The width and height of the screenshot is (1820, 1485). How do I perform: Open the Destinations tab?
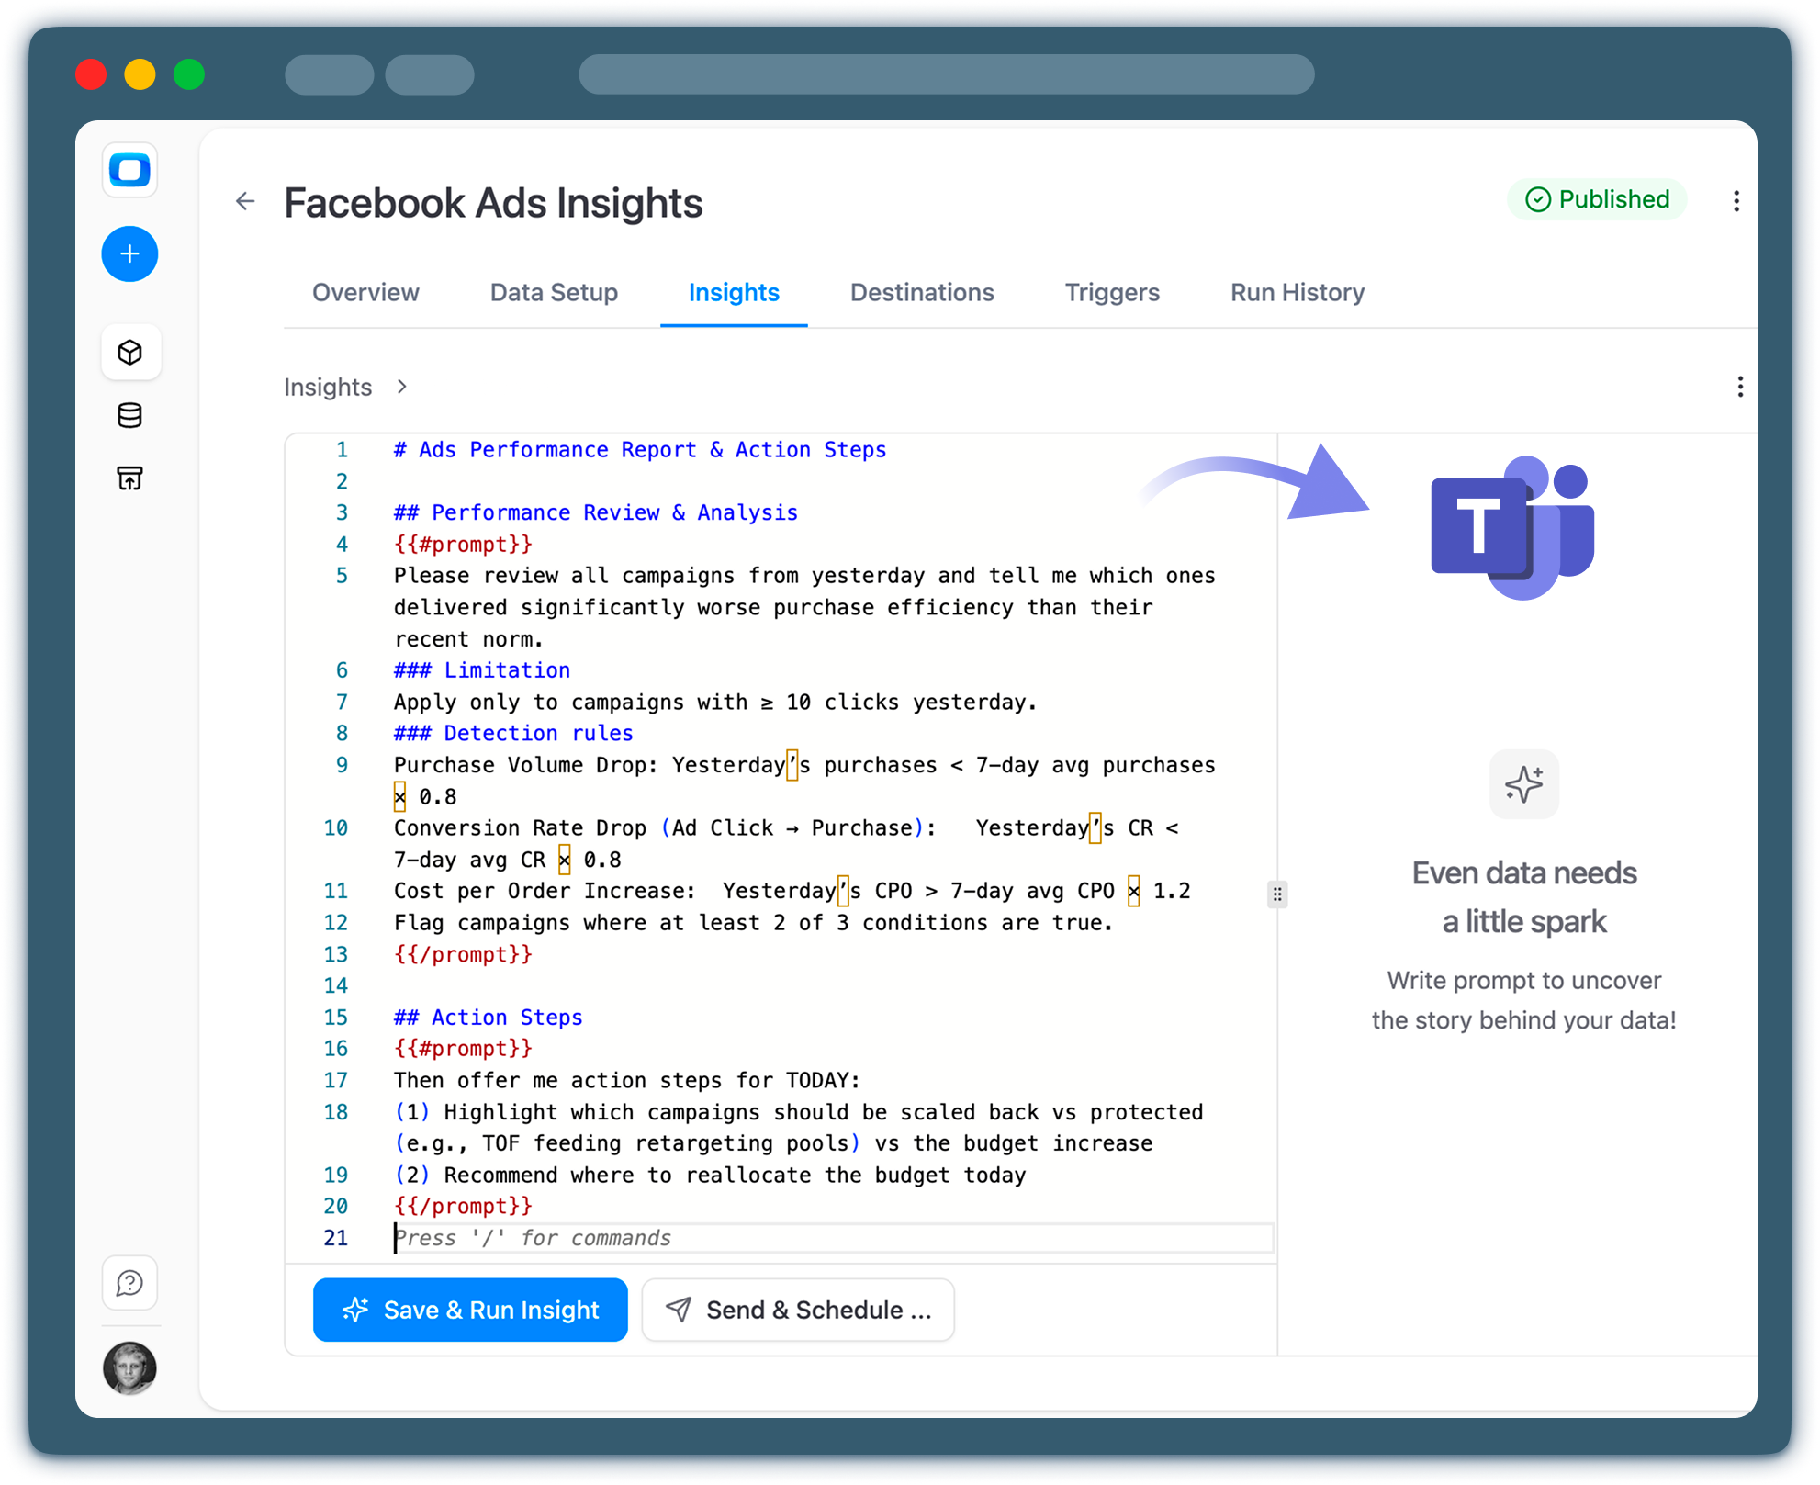922,292
